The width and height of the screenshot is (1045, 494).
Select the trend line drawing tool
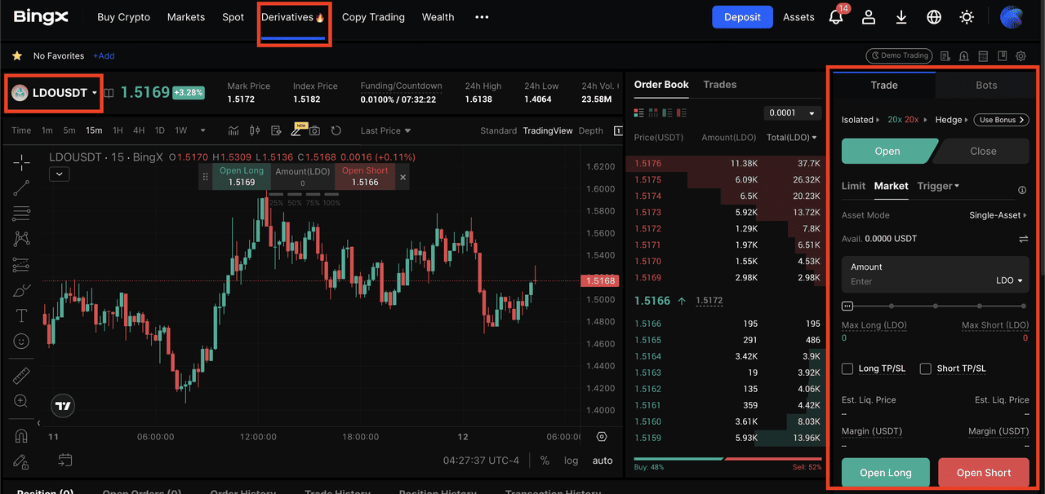[21, 187]
